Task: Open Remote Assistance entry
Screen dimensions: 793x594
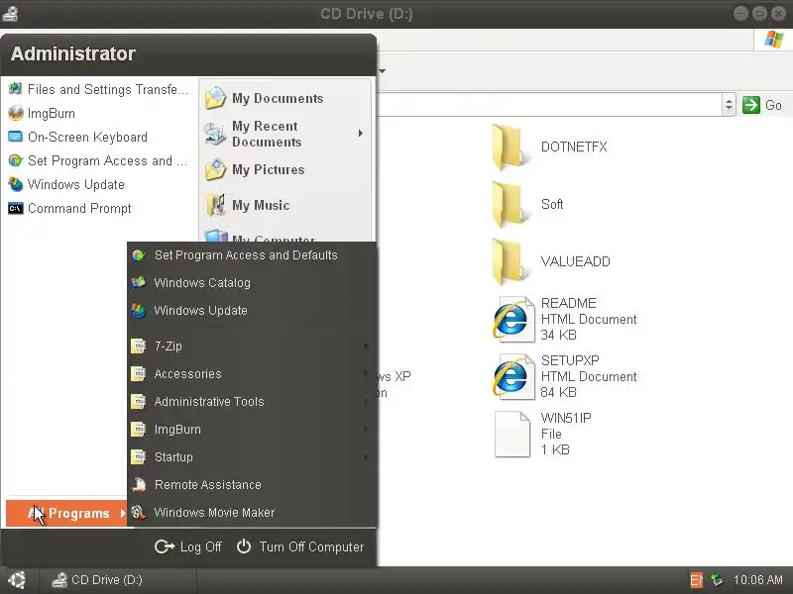Action: click(x=252, y=485)
